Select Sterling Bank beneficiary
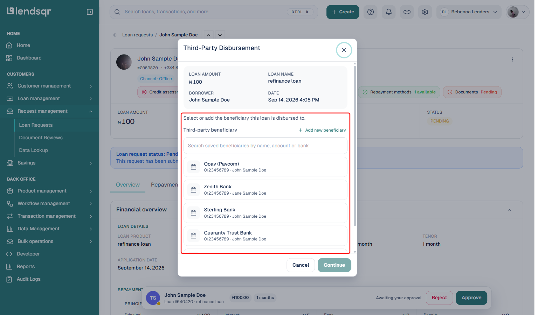Image resolution: width=538 pixels, height=315 pixels. pyautogui.click(x=265, y=213)
